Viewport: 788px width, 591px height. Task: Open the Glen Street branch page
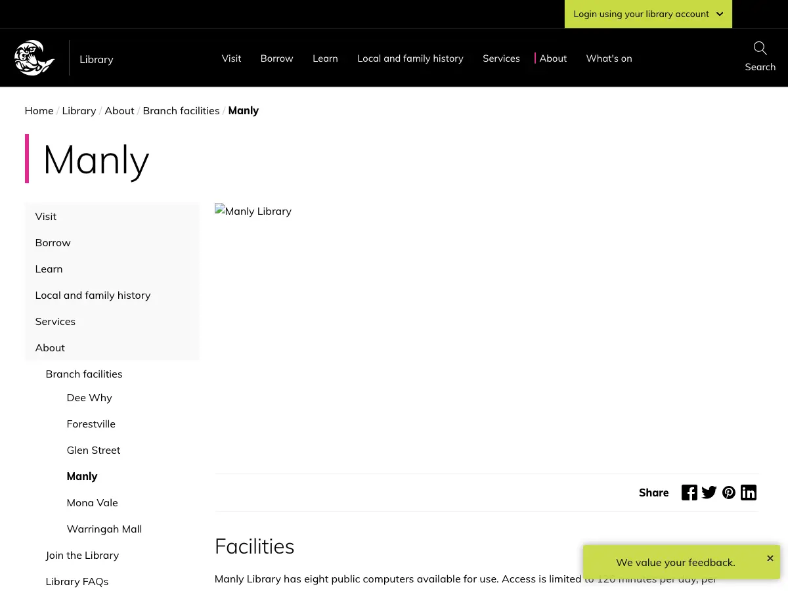coord(93,450)
